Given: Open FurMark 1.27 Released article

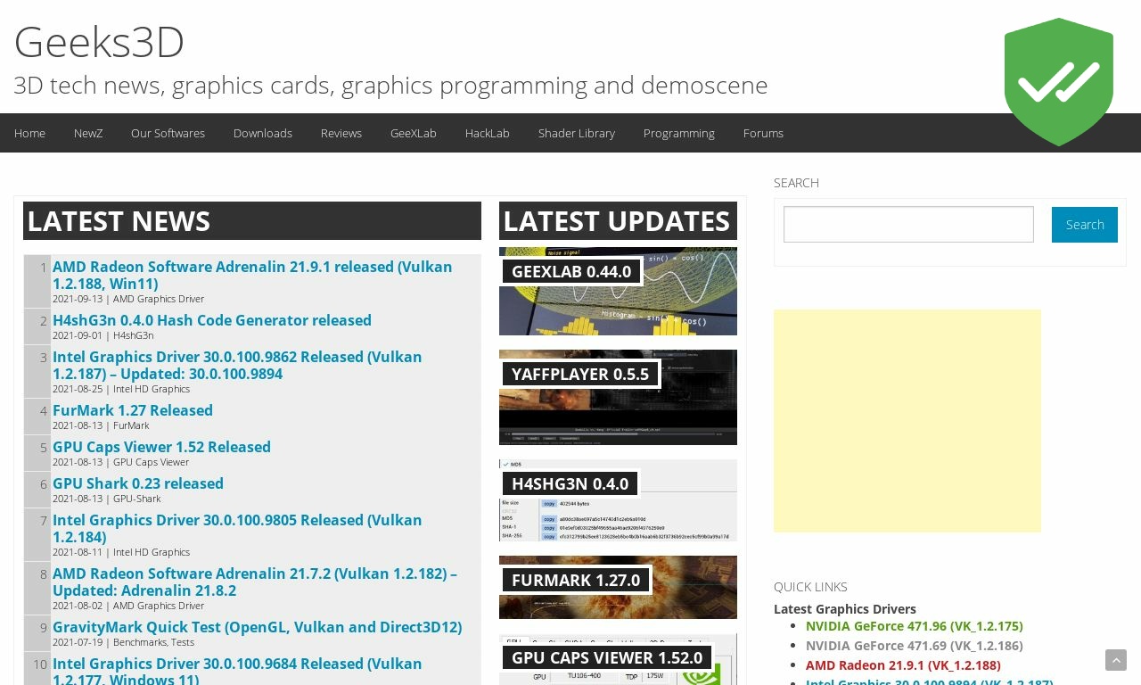Looking at the screenshot, I should 133,410.
